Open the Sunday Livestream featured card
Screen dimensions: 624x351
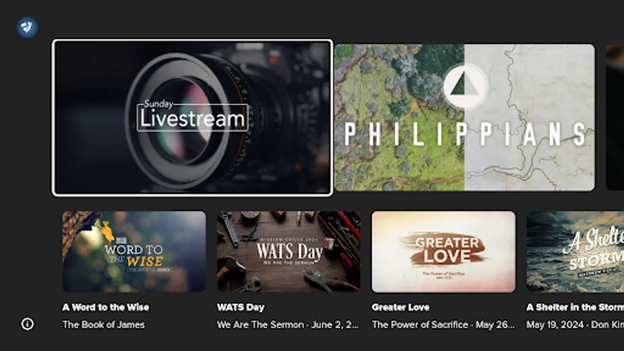193,116
